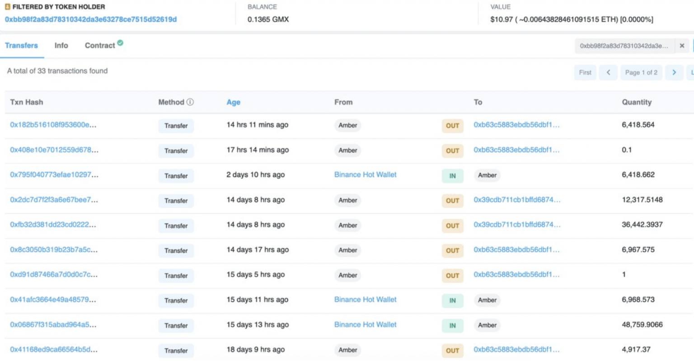Click the Page 1 of 2 indicator

[641, 73]
